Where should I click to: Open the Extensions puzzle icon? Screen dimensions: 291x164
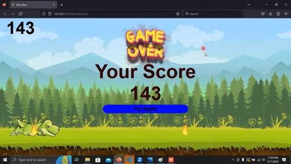tap(278, 14)
